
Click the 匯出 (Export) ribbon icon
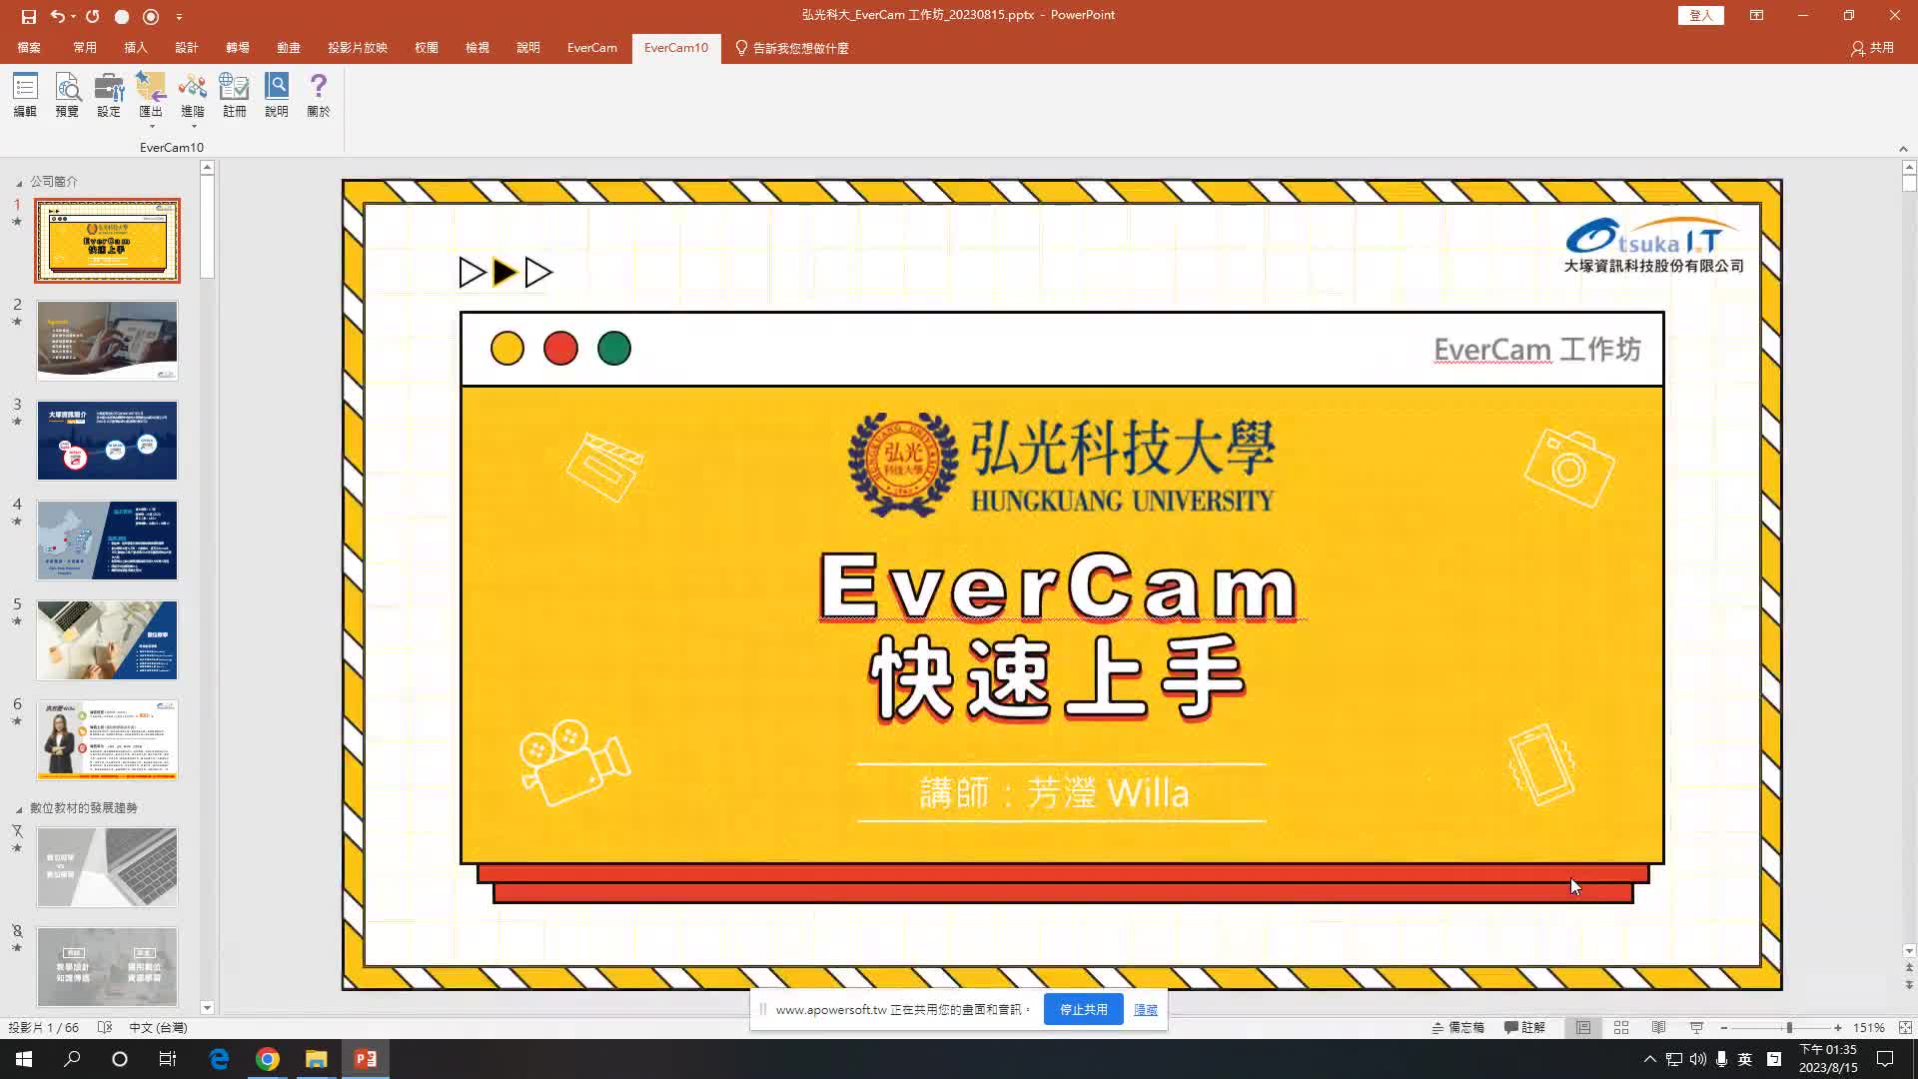click(151, 95)
